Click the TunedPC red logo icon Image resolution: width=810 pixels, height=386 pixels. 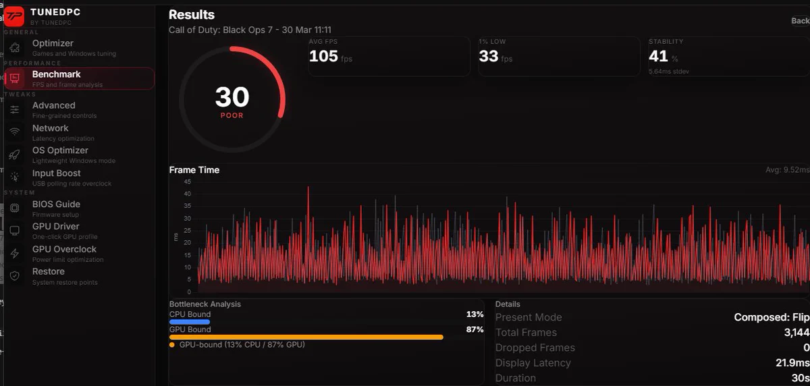point(14,16)
